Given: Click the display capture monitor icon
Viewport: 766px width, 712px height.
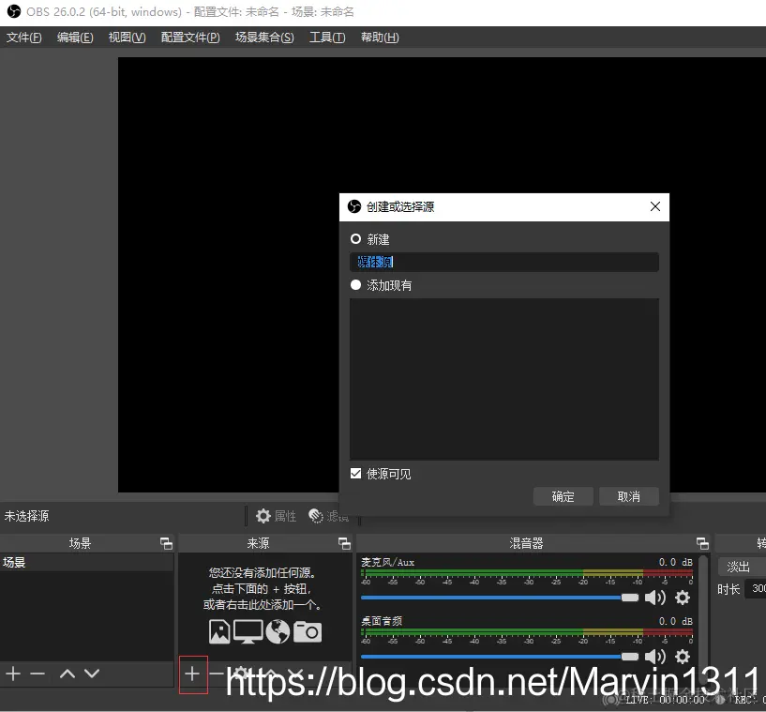Looking at the screenshot, I should click(248, 631).
